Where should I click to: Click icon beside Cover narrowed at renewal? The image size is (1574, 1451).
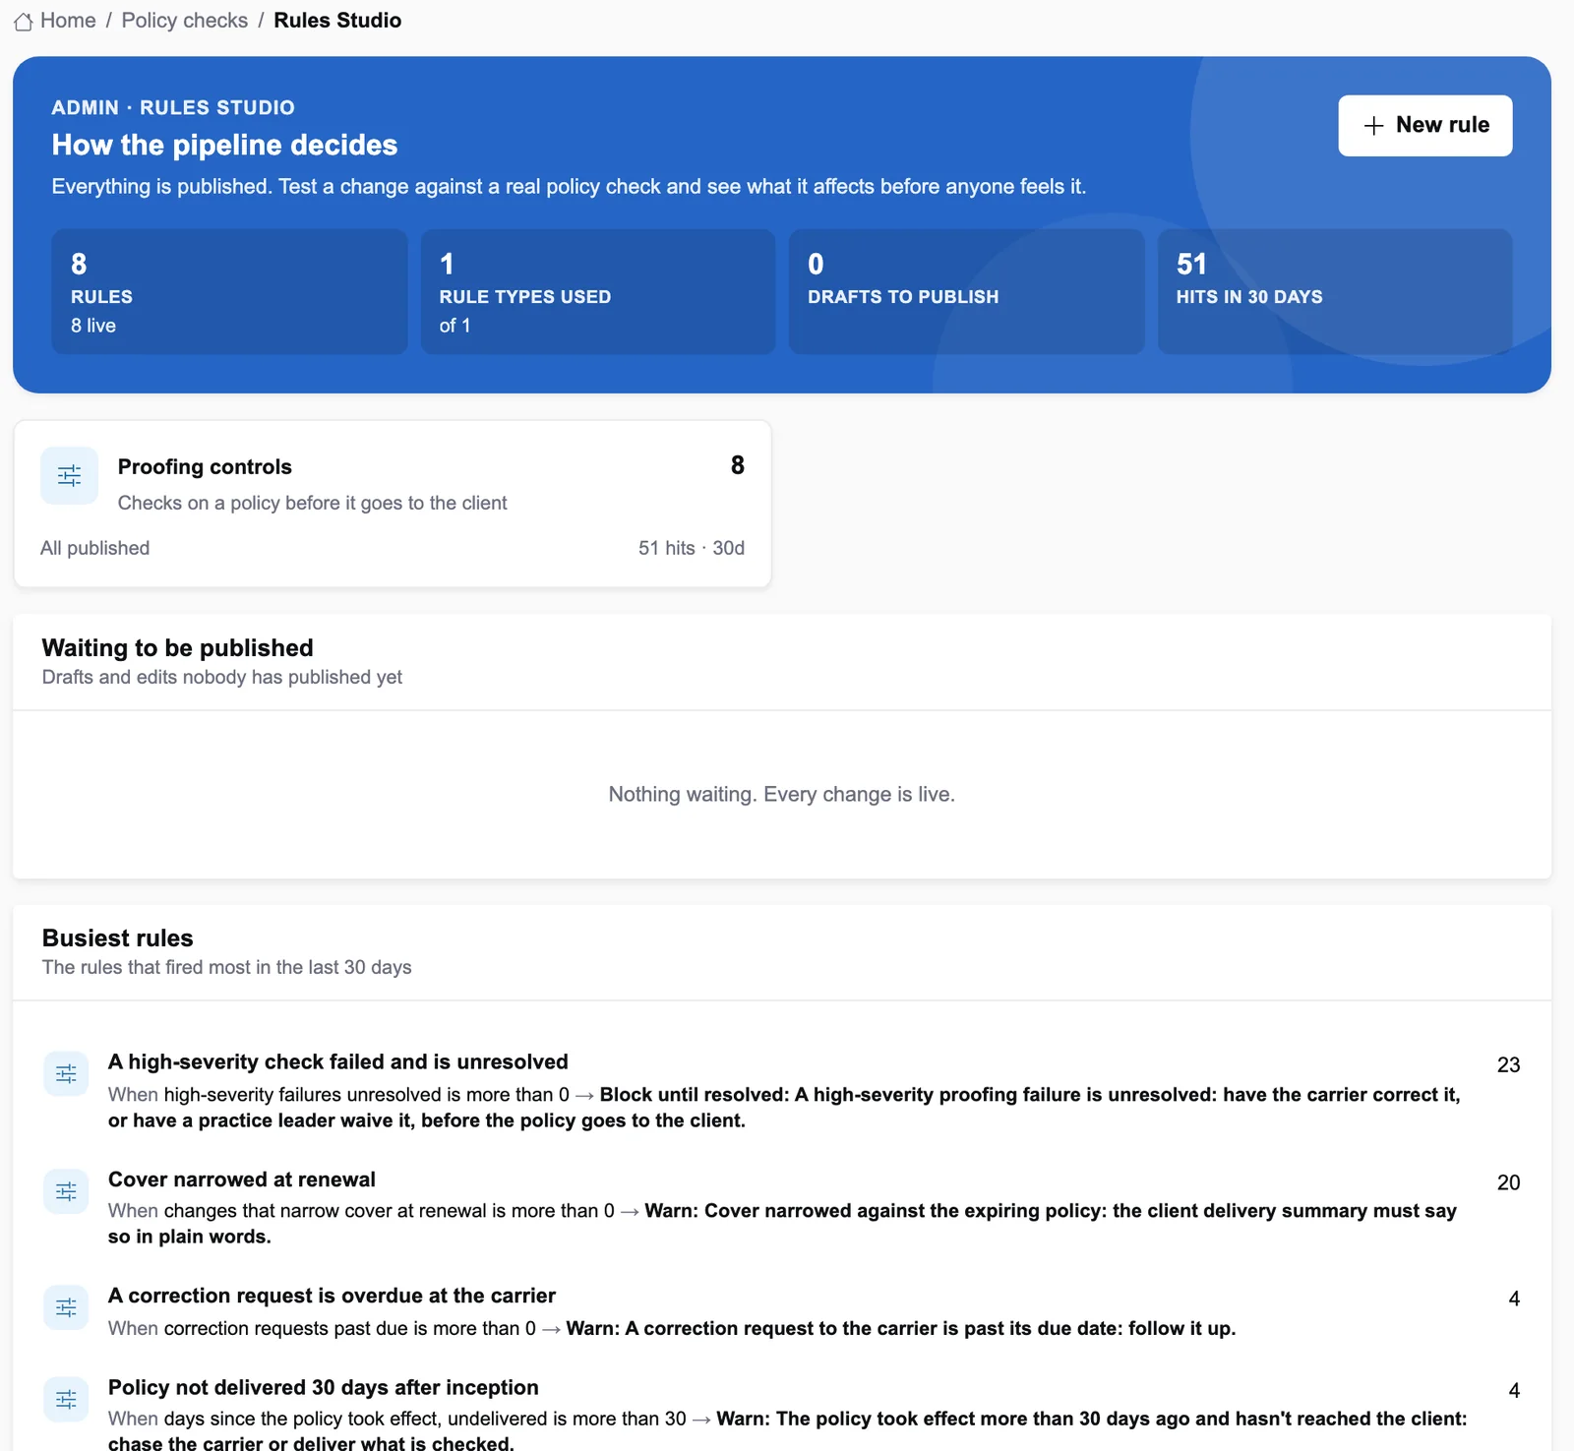(66, 1191)
